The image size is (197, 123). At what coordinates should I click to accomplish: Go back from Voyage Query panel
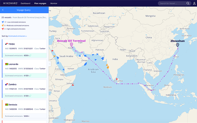point(3,10)
